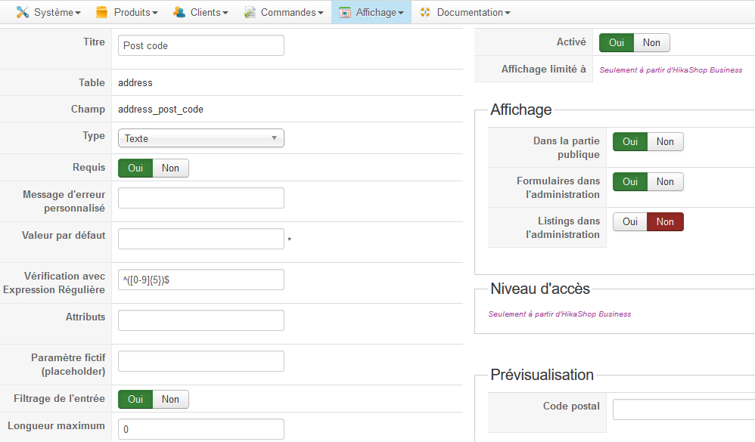This screenshot has height=442, width=755.
Task: Click the Système wrench icon
Action: [x=23, y=12]
